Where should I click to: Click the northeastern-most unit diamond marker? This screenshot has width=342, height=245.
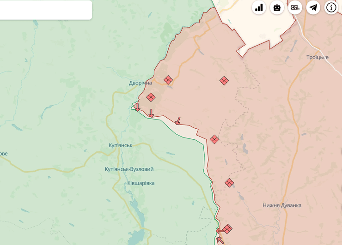[224, 81]
